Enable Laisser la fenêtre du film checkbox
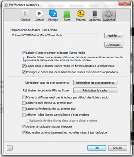Screen dimensions: 134x157 [24, 109]
